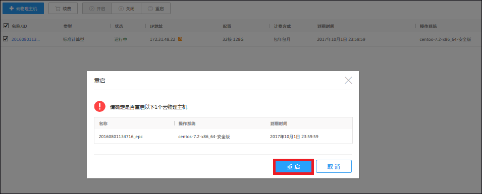The image size is (482, 194).
Task: Click the plus icon on 云物理主机 button
Action: click(12, 9)
